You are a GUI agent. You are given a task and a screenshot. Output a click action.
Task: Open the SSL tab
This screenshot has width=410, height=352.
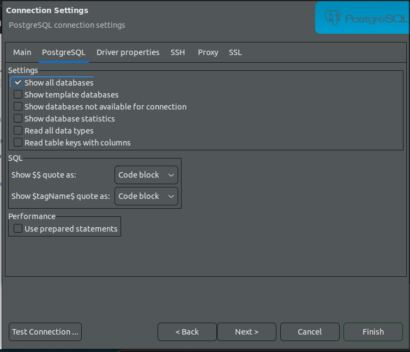(236, 52)
